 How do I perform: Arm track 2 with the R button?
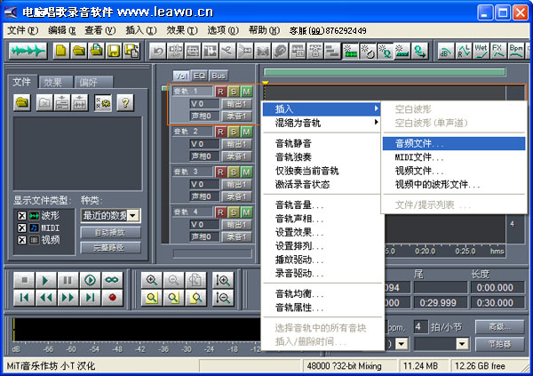pyautogui.click(x=220, y=132)
